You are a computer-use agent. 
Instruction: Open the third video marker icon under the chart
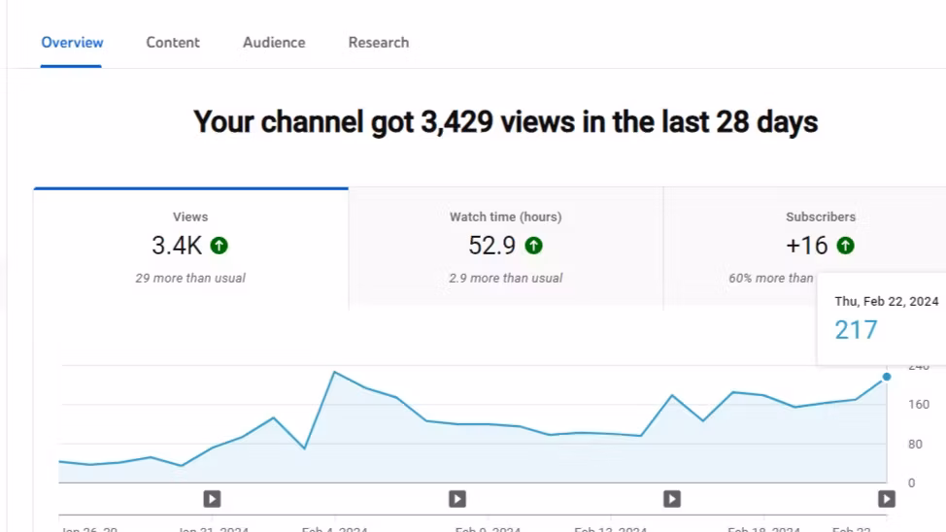coord(672,498)
